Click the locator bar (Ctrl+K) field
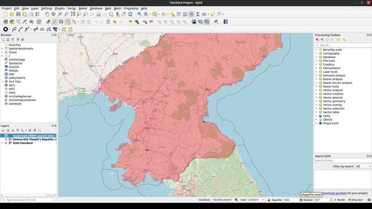The image size is (372, 209). click(27, 200)
